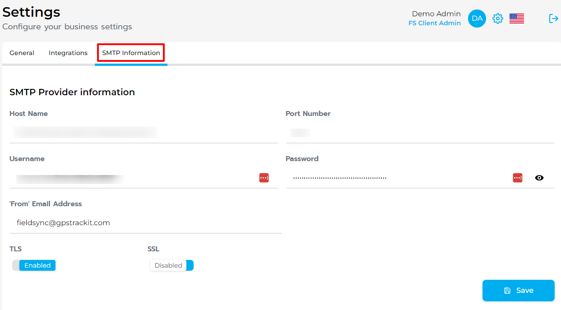The width and height of the screenshot is (561, 310).
Task: Click the Settings page heading
Action: click(31, 12)
